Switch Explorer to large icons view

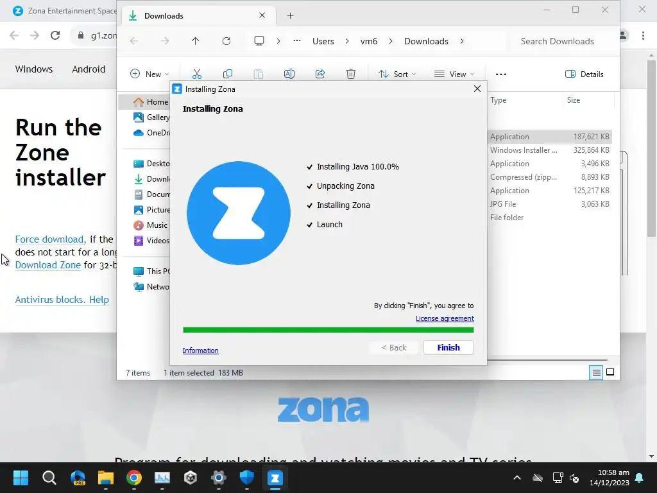pyautogui.click(x=610, y=372)
